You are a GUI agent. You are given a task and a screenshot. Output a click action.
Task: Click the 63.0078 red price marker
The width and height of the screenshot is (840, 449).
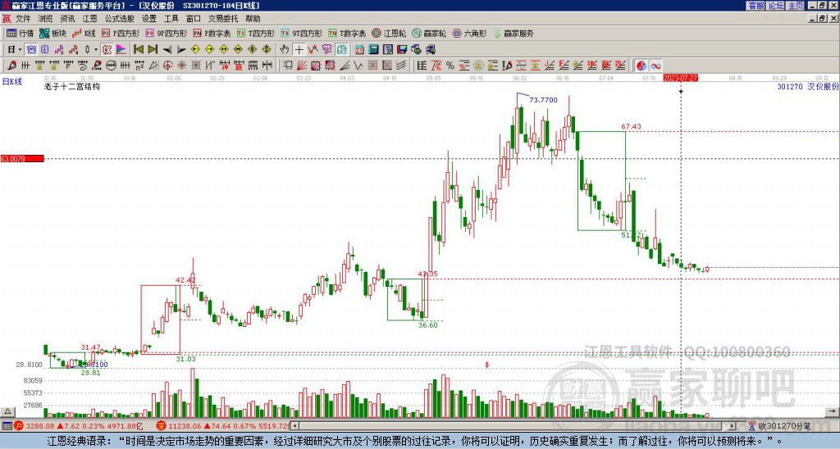tap(22, 158)
